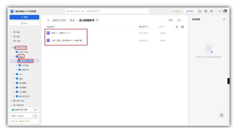Open the file starting with 不限下载板

[x=67, y=40]
